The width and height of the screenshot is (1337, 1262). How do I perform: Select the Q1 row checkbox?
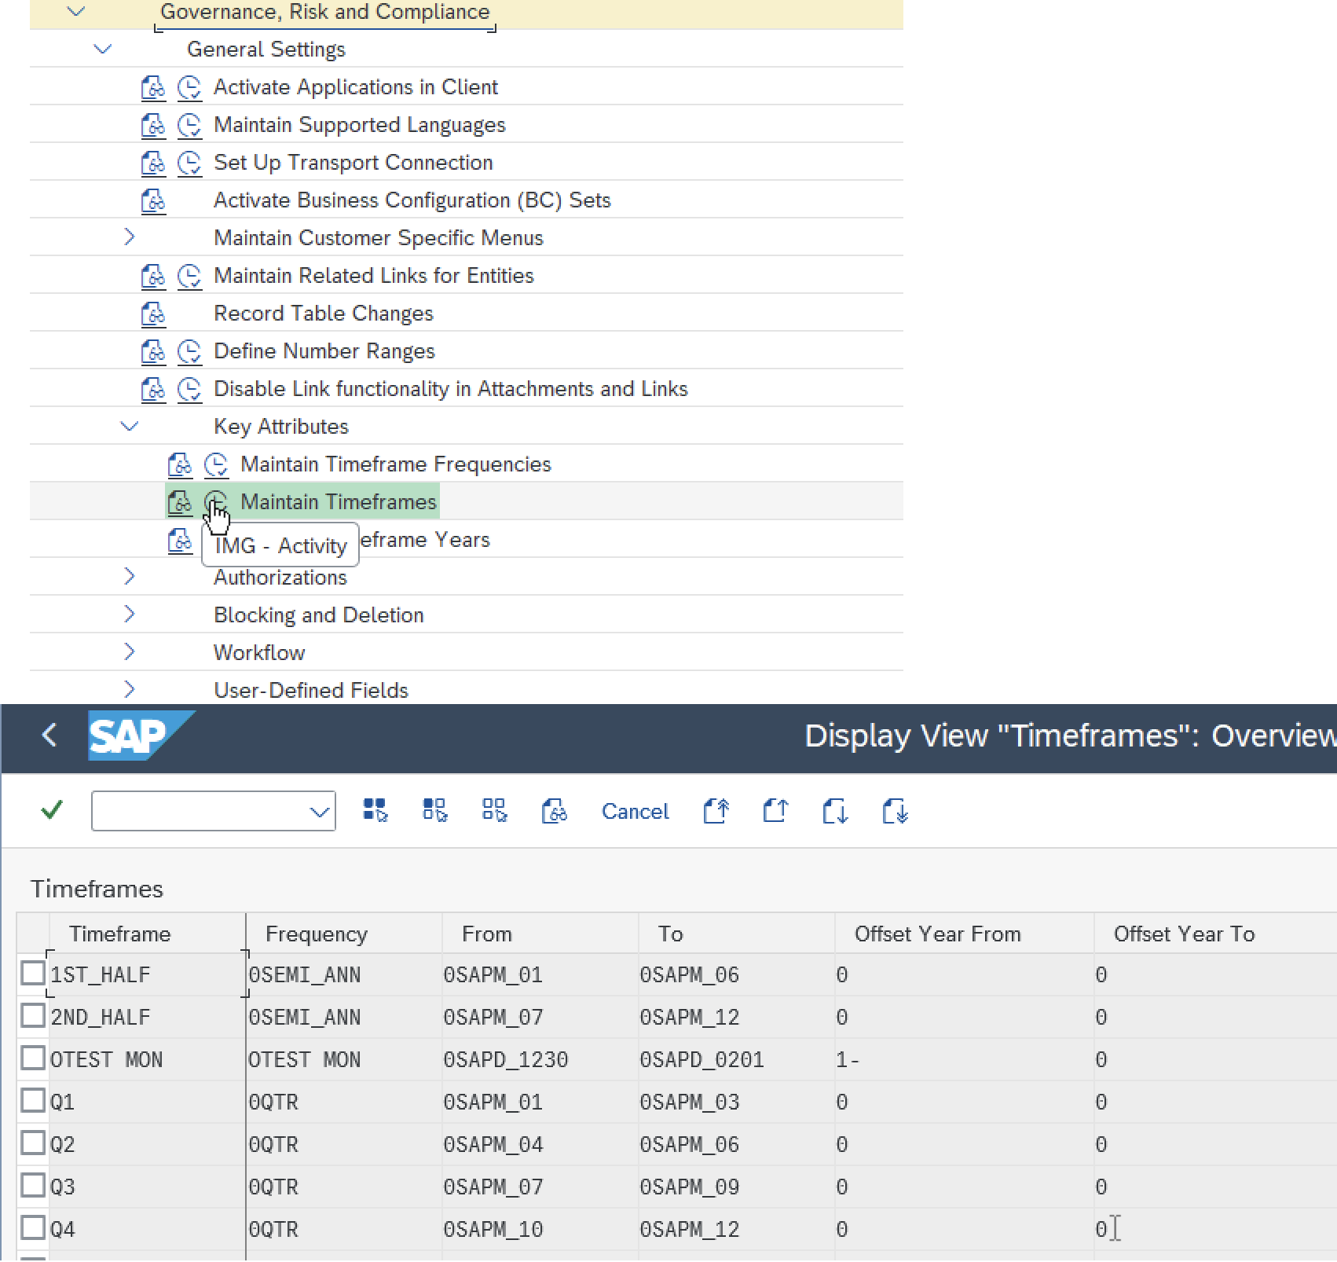33,1100
